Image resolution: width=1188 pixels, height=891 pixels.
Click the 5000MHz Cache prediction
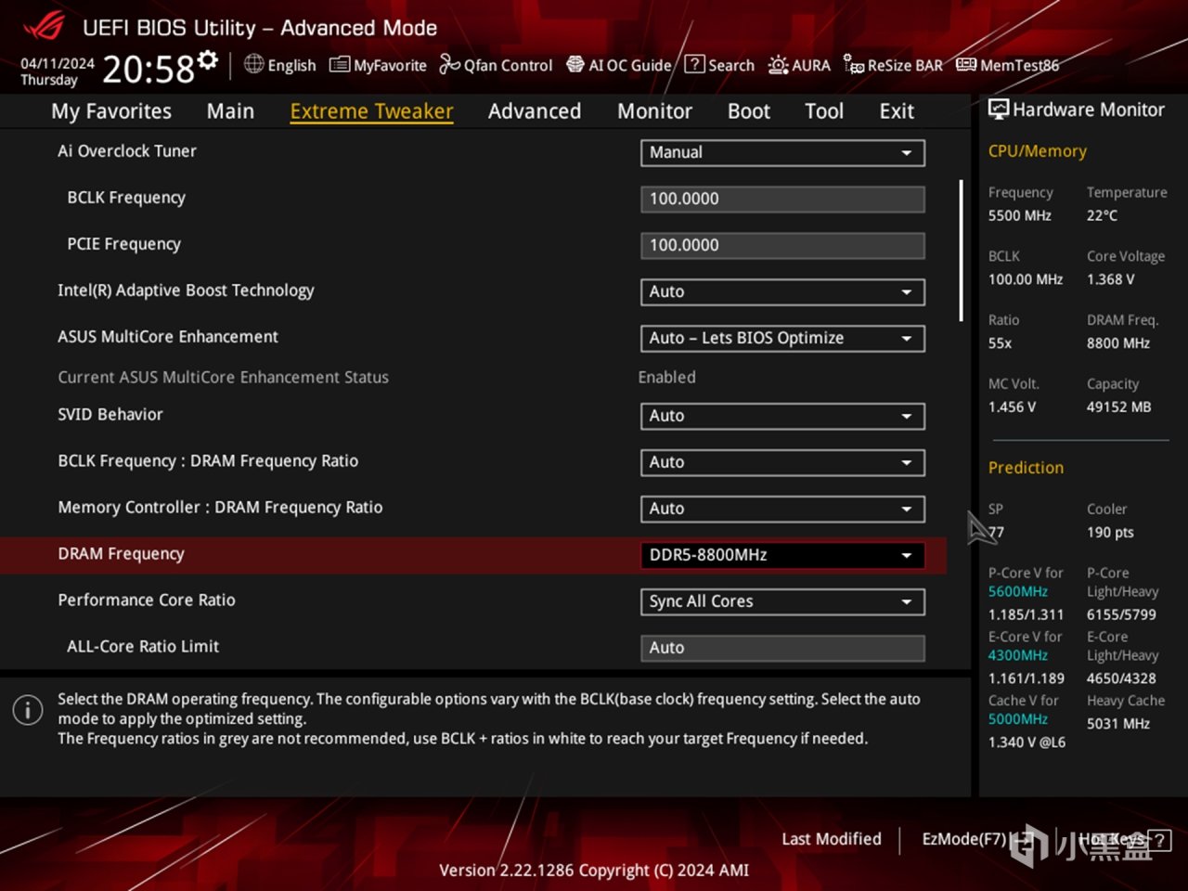[1017, 720]
